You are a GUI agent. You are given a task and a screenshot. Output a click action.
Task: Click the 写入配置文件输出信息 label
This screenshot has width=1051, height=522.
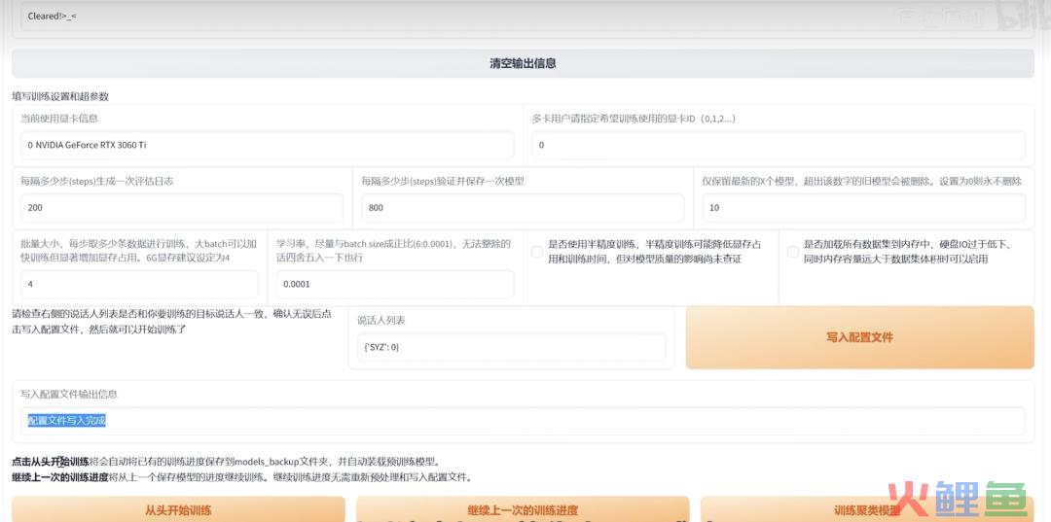click(x=69, y=395)
